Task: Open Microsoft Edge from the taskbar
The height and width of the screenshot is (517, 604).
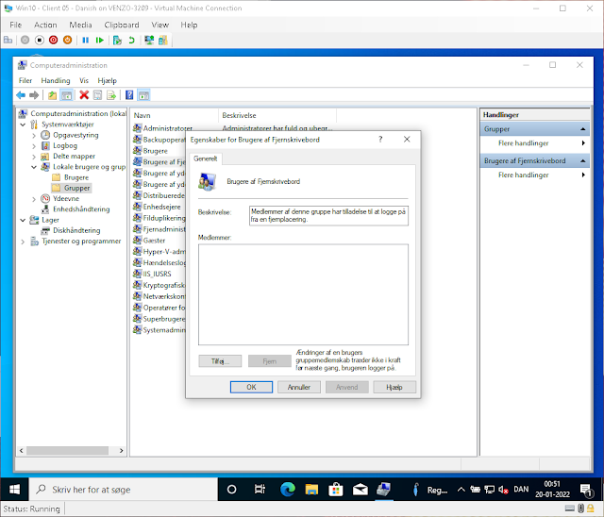Action: (287, 490)
